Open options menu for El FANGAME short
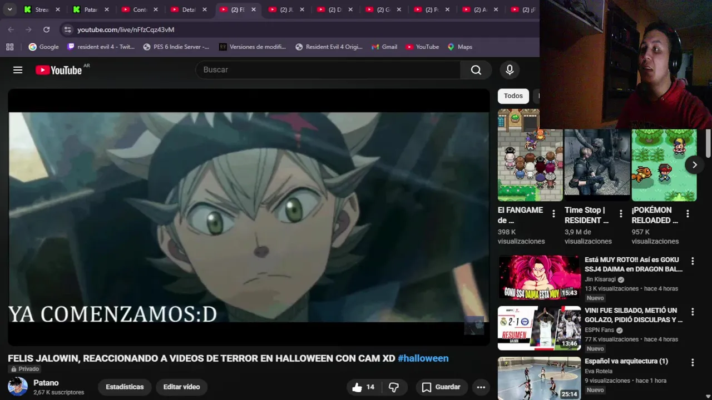This screenshot has height=400, width=712. pos(553,214)
